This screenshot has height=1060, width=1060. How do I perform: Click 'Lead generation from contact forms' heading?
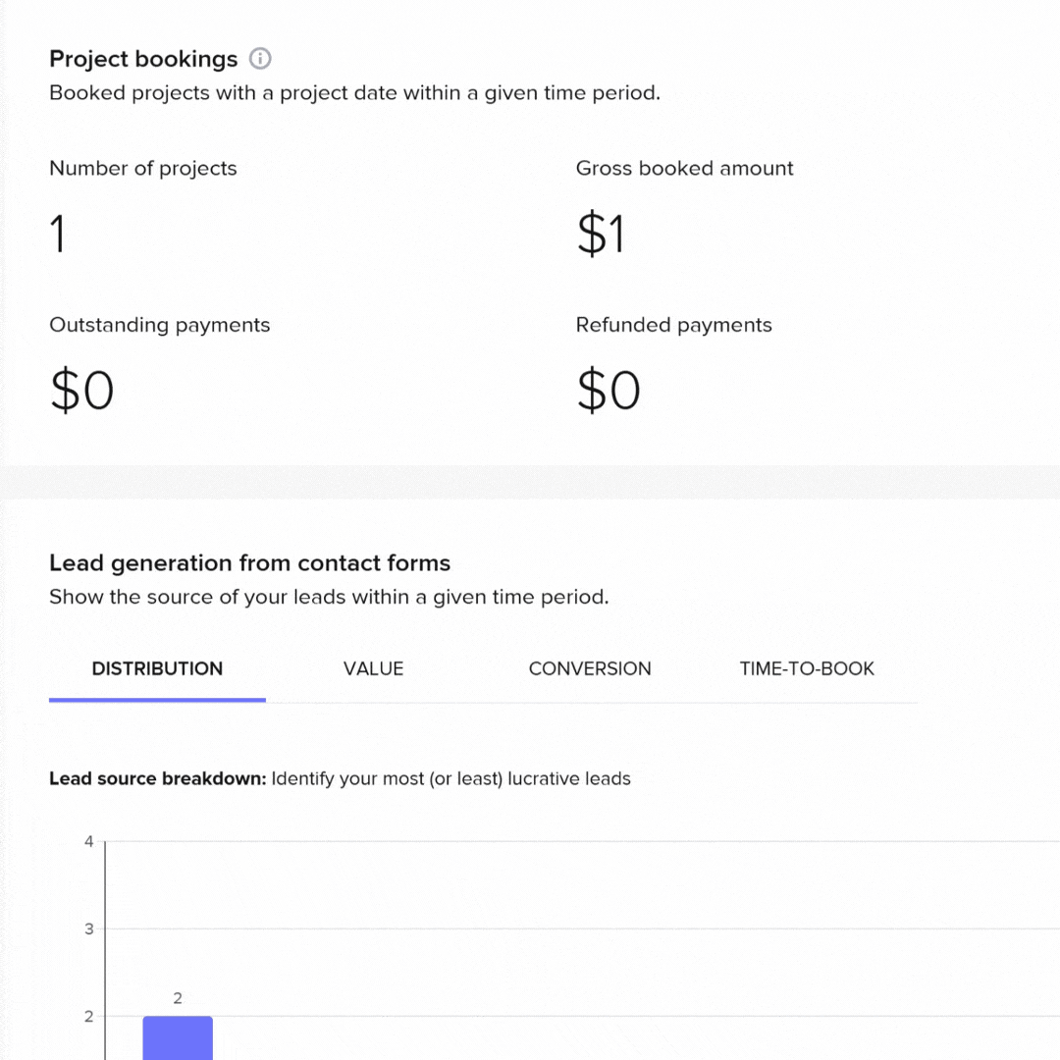pyautogui.click(x=249, y=563)
